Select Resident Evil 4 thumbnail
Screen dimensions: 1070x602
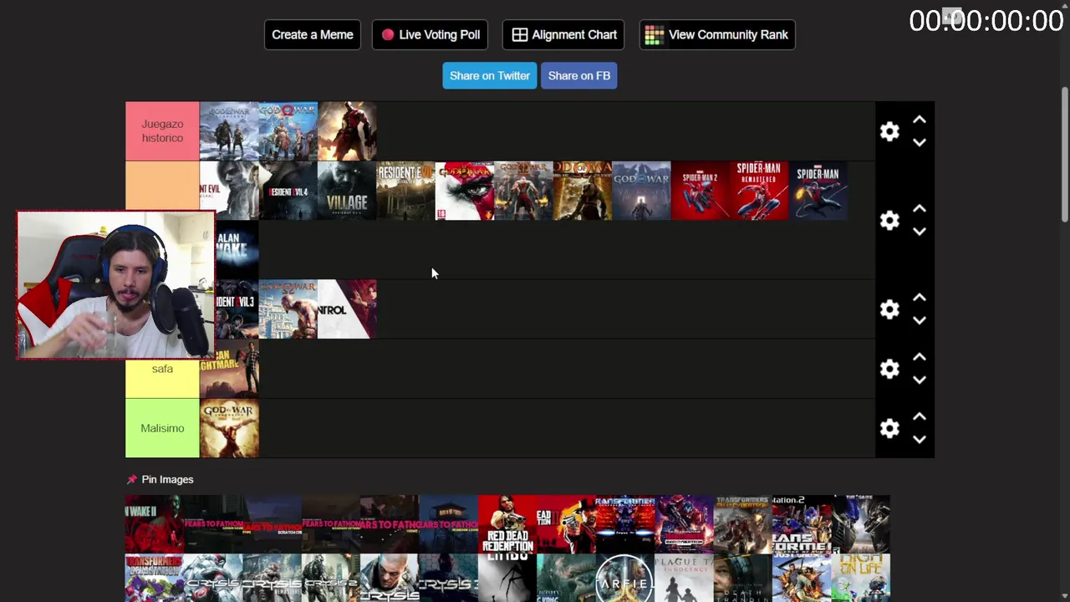pyautogui.click(x=288, y=191)
